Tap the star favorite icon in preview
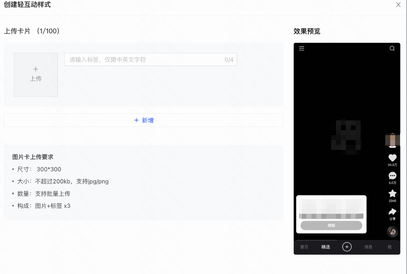 (392, 193)
